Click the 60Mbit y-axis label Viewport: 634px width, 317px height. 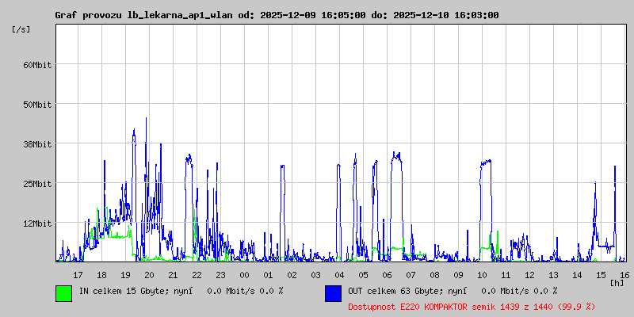36,65
